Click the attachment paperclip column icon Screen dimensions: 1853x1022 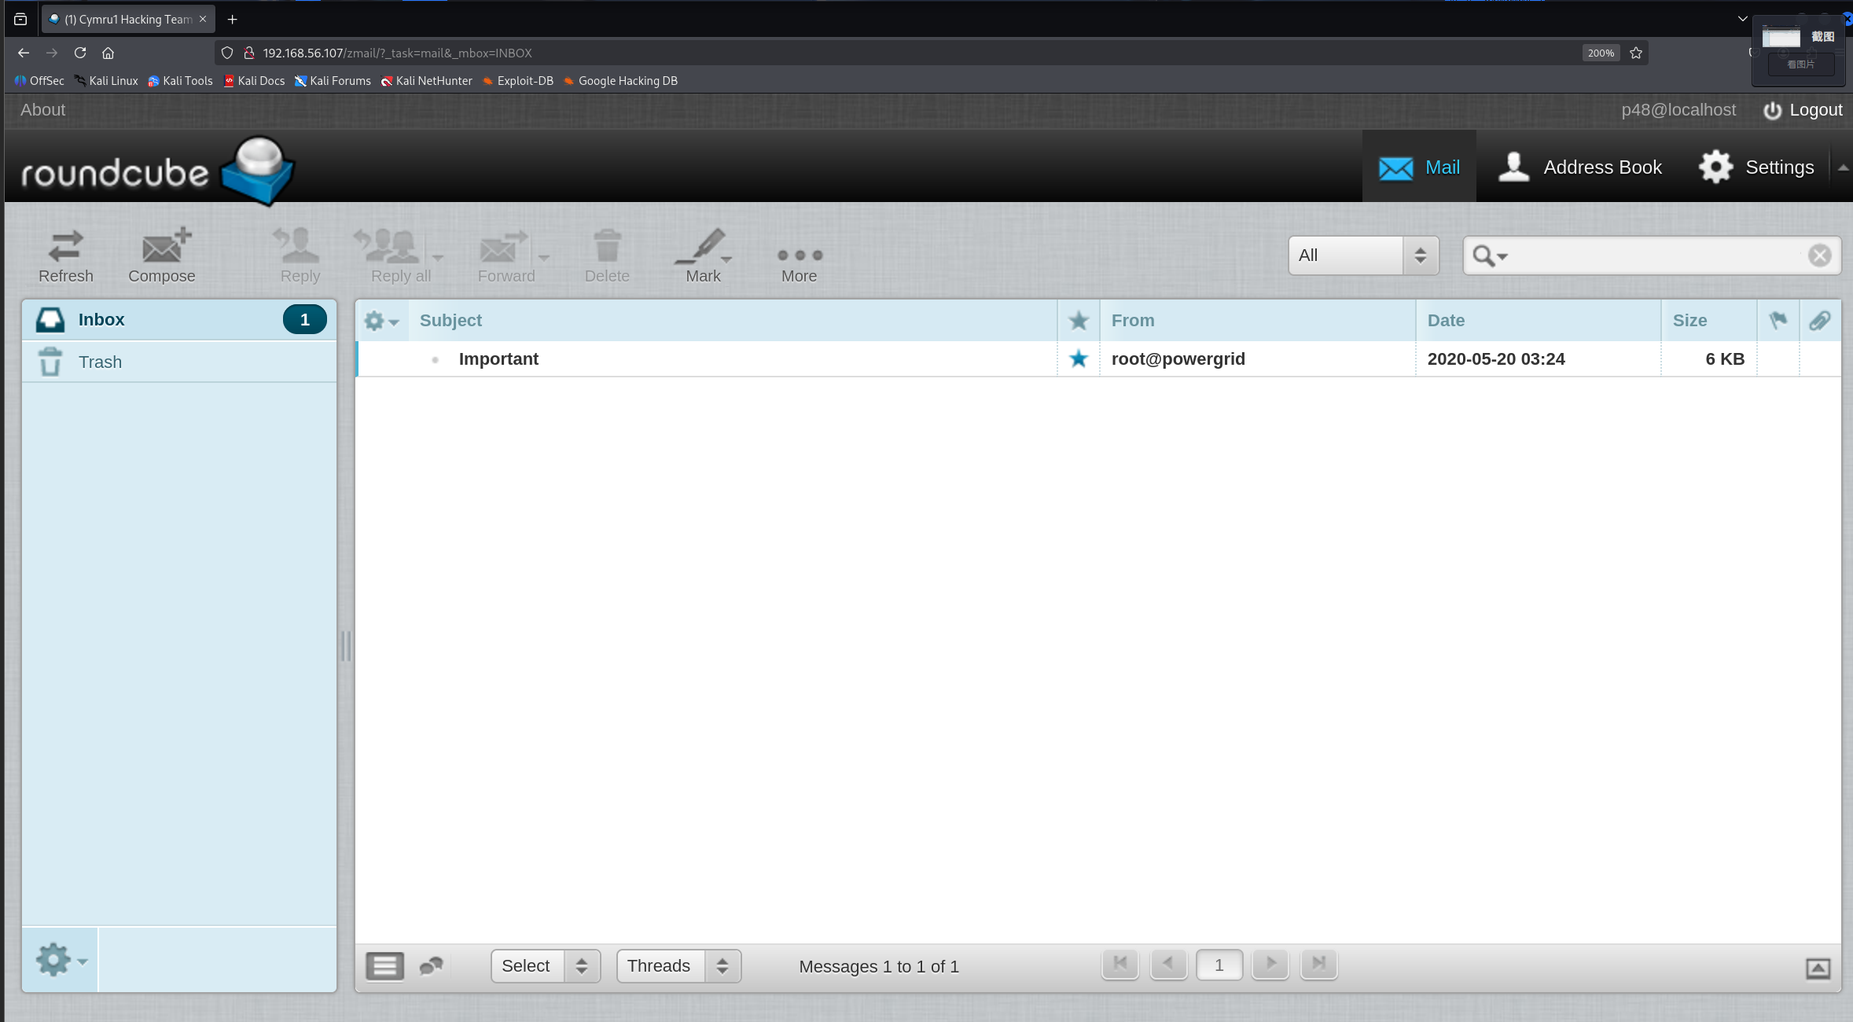click(x=1819, y=320)
